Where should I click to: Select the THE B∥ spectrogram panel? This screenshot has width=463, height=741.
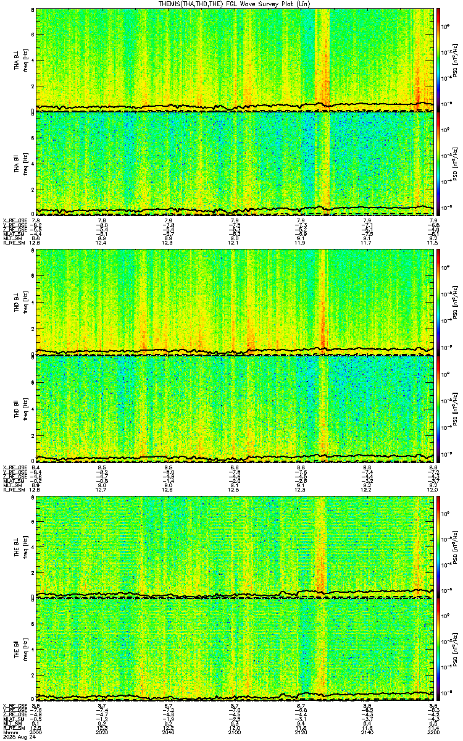[x=235, y=649]
